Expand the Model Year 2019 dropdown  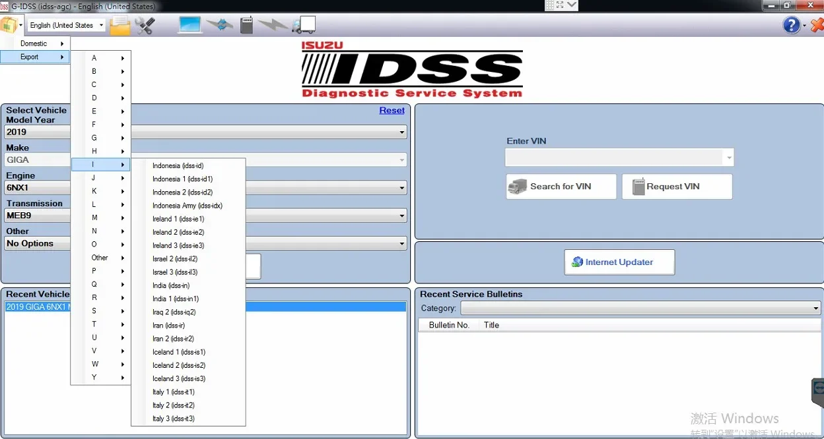(402, 132)
